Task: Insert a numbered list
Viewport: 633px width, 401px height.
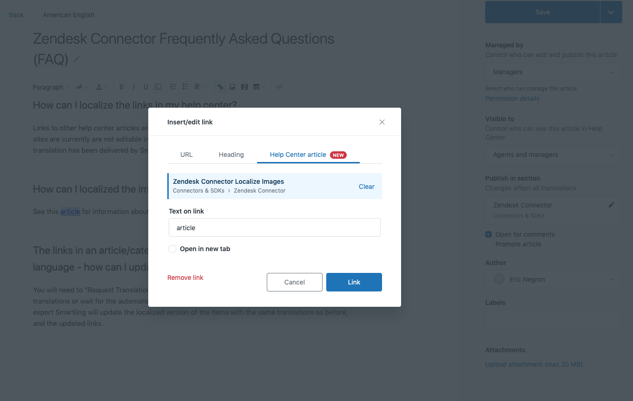Action: coord(173,87)
